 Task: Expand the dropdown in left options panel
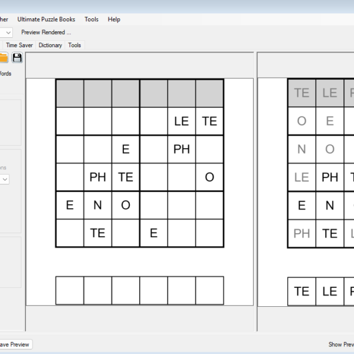5,179
